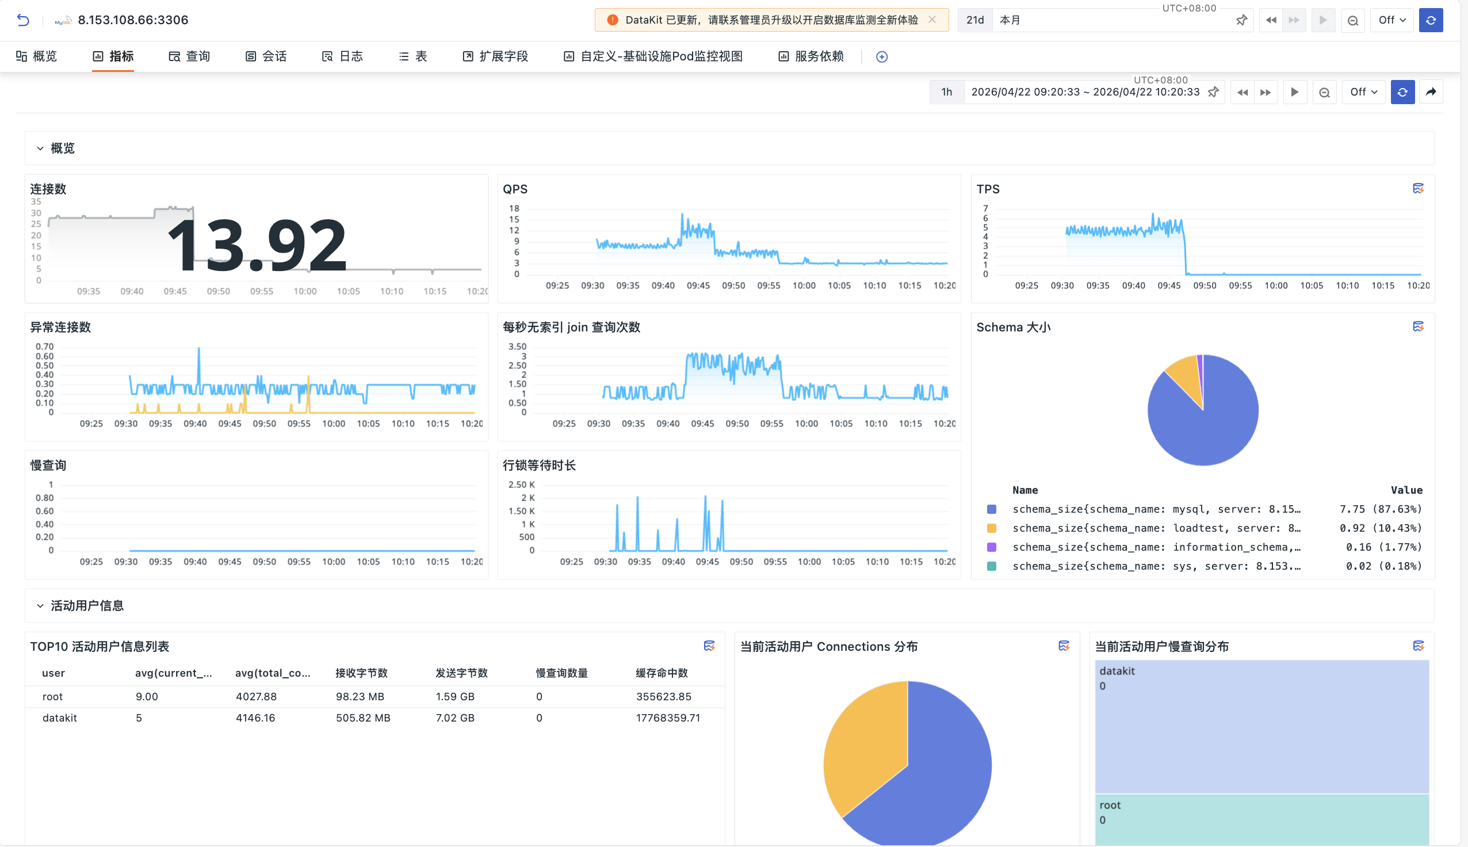Click the 接收字节数 column header

coord(362,673)
